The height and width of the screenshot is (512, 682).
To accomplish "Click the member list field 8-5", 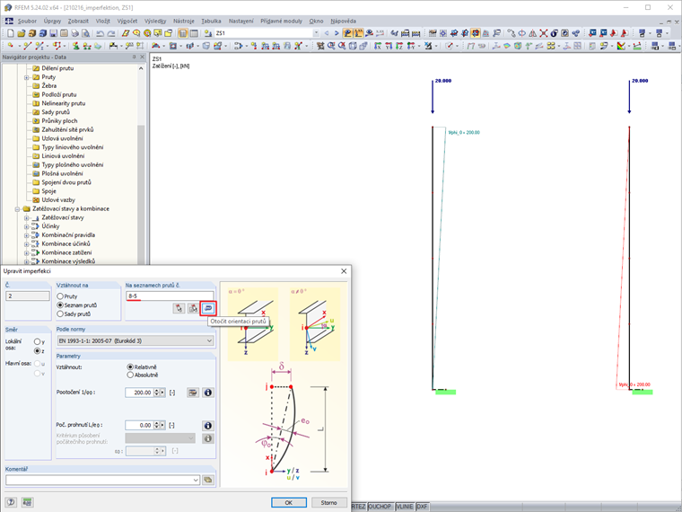I will point(170,296).
